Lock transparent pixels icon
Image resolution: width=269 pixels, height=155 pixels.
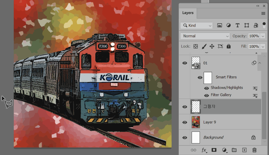tap(196, 46)
